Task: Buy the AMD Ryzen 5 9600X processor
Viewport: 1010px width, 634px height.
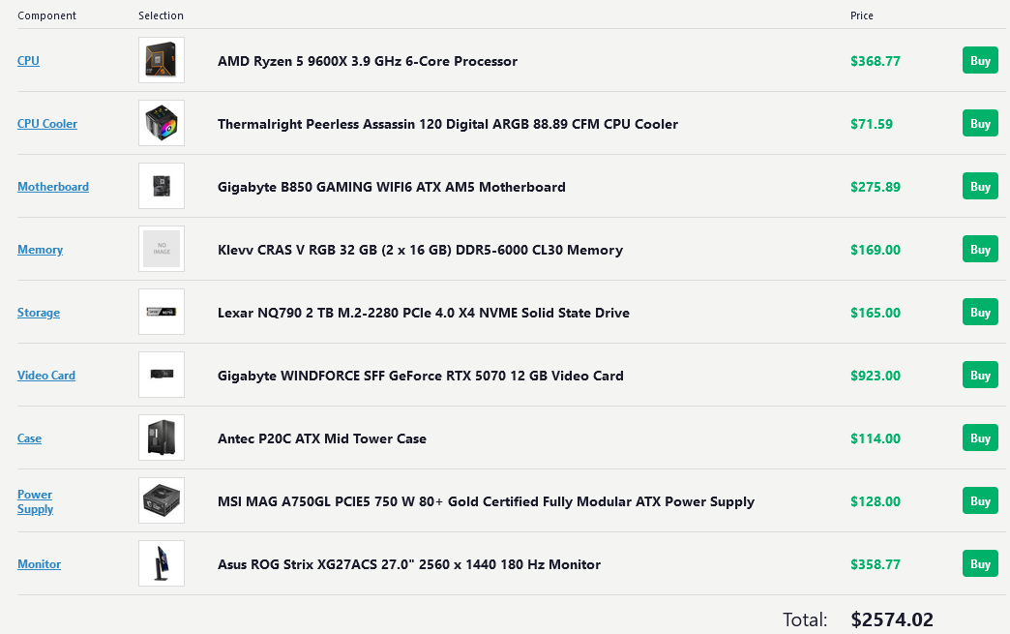Action: tap(980, 61)
